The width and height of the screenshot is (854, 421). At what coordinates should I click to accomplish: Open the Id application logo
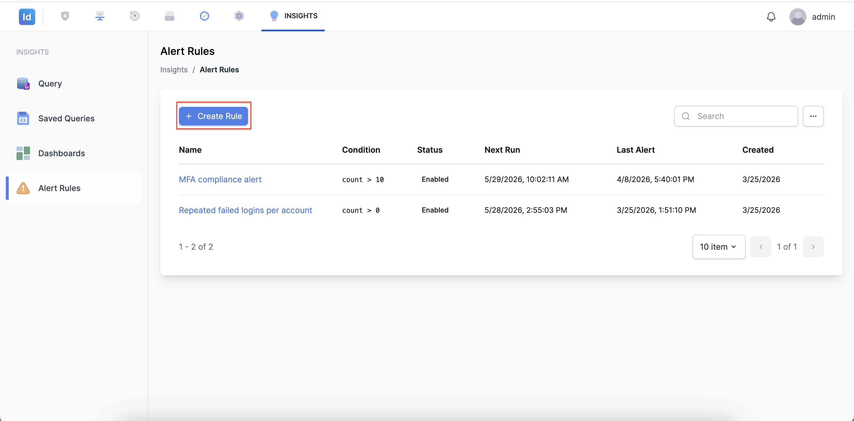(27, 17)
